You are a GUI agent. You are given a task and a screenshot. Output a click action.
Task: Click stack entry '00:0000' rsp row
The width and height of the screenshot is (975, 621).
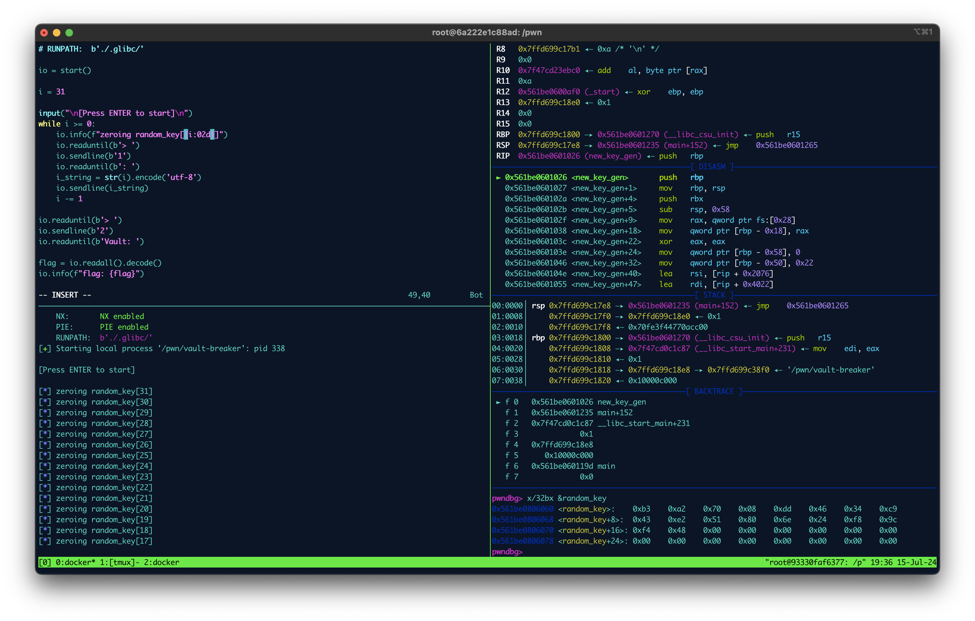pyautogui.click(x=670, y=306)
